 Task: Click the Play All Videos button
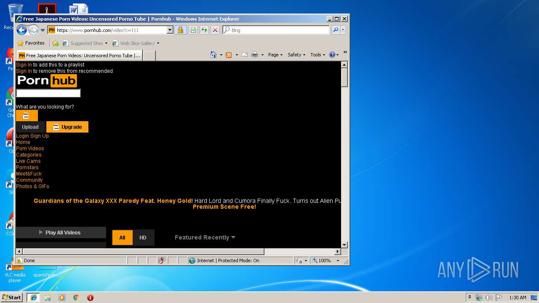[x=61, y=232]
